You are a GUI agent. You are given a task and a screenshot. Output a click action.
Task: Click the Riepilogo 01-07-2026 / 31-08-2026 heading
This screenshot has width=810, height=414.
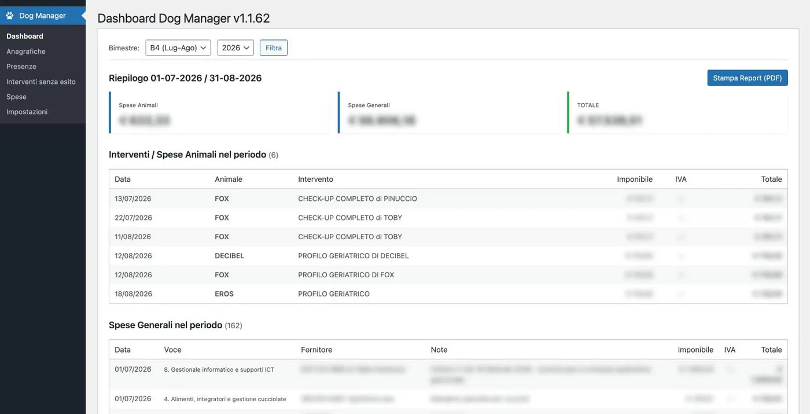click(x=185, y=78)
